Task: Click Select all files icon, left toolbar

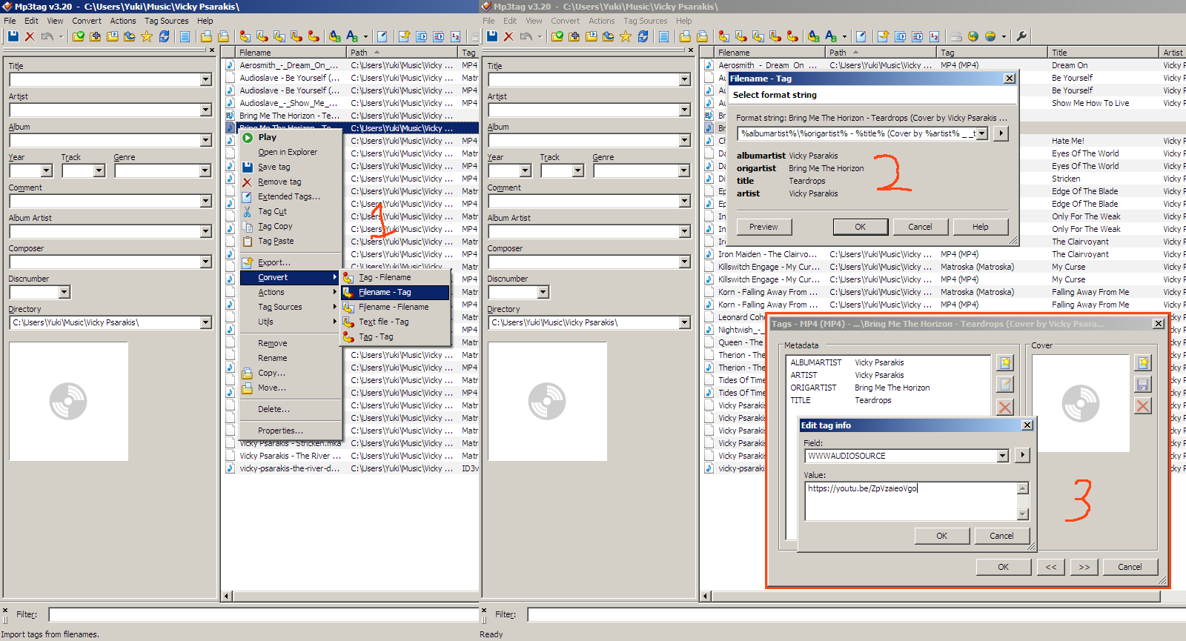Action: pyautogui.click(x=185, y=36)
